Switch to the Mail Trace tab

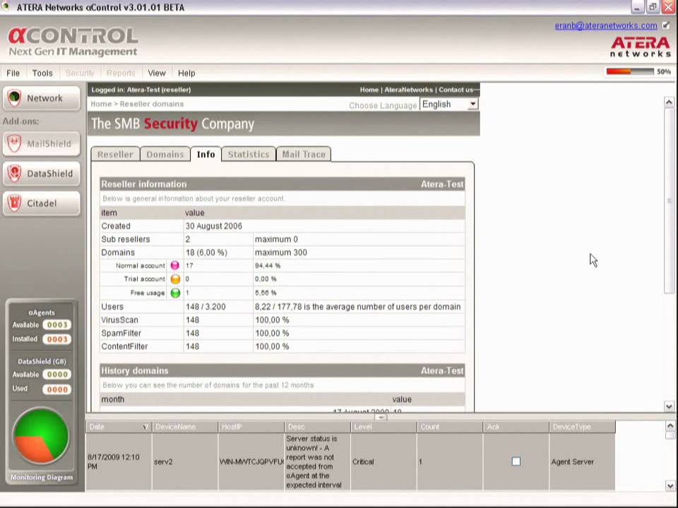point(304,155)
